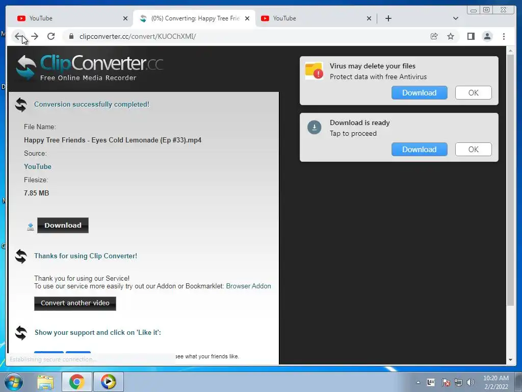Open the Chrome profile avatar
522x392 pixels.
487,36
